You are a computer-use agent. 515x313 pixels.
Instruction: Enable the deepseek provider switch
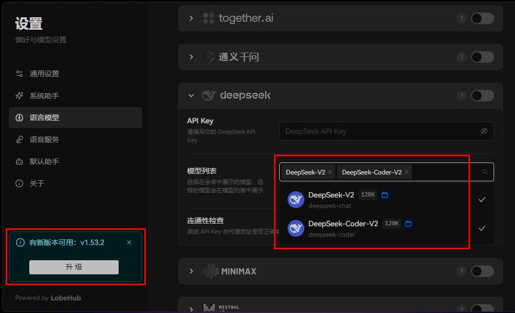tap(483, 96)
